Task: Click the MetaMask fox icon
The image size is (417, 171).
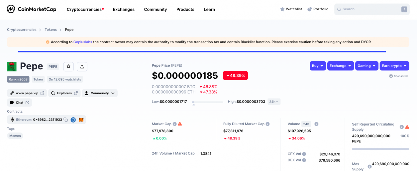Action: (x=81, y=120)
